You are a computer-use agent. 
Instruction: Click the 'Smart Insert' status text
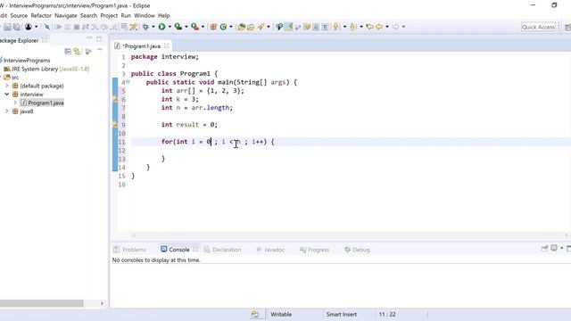click(x=341, y=315)
